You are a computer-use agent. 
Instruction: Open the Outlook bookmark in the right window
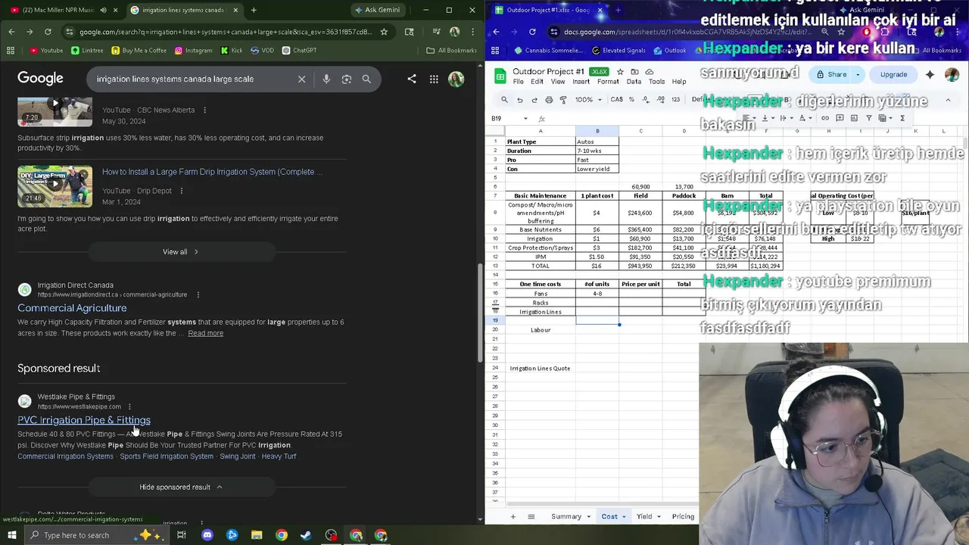tap(668, 50)
